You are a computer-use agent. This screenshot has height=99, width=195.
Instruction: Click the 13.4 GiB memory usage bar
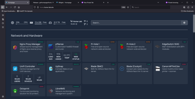(x=41, y=24)
